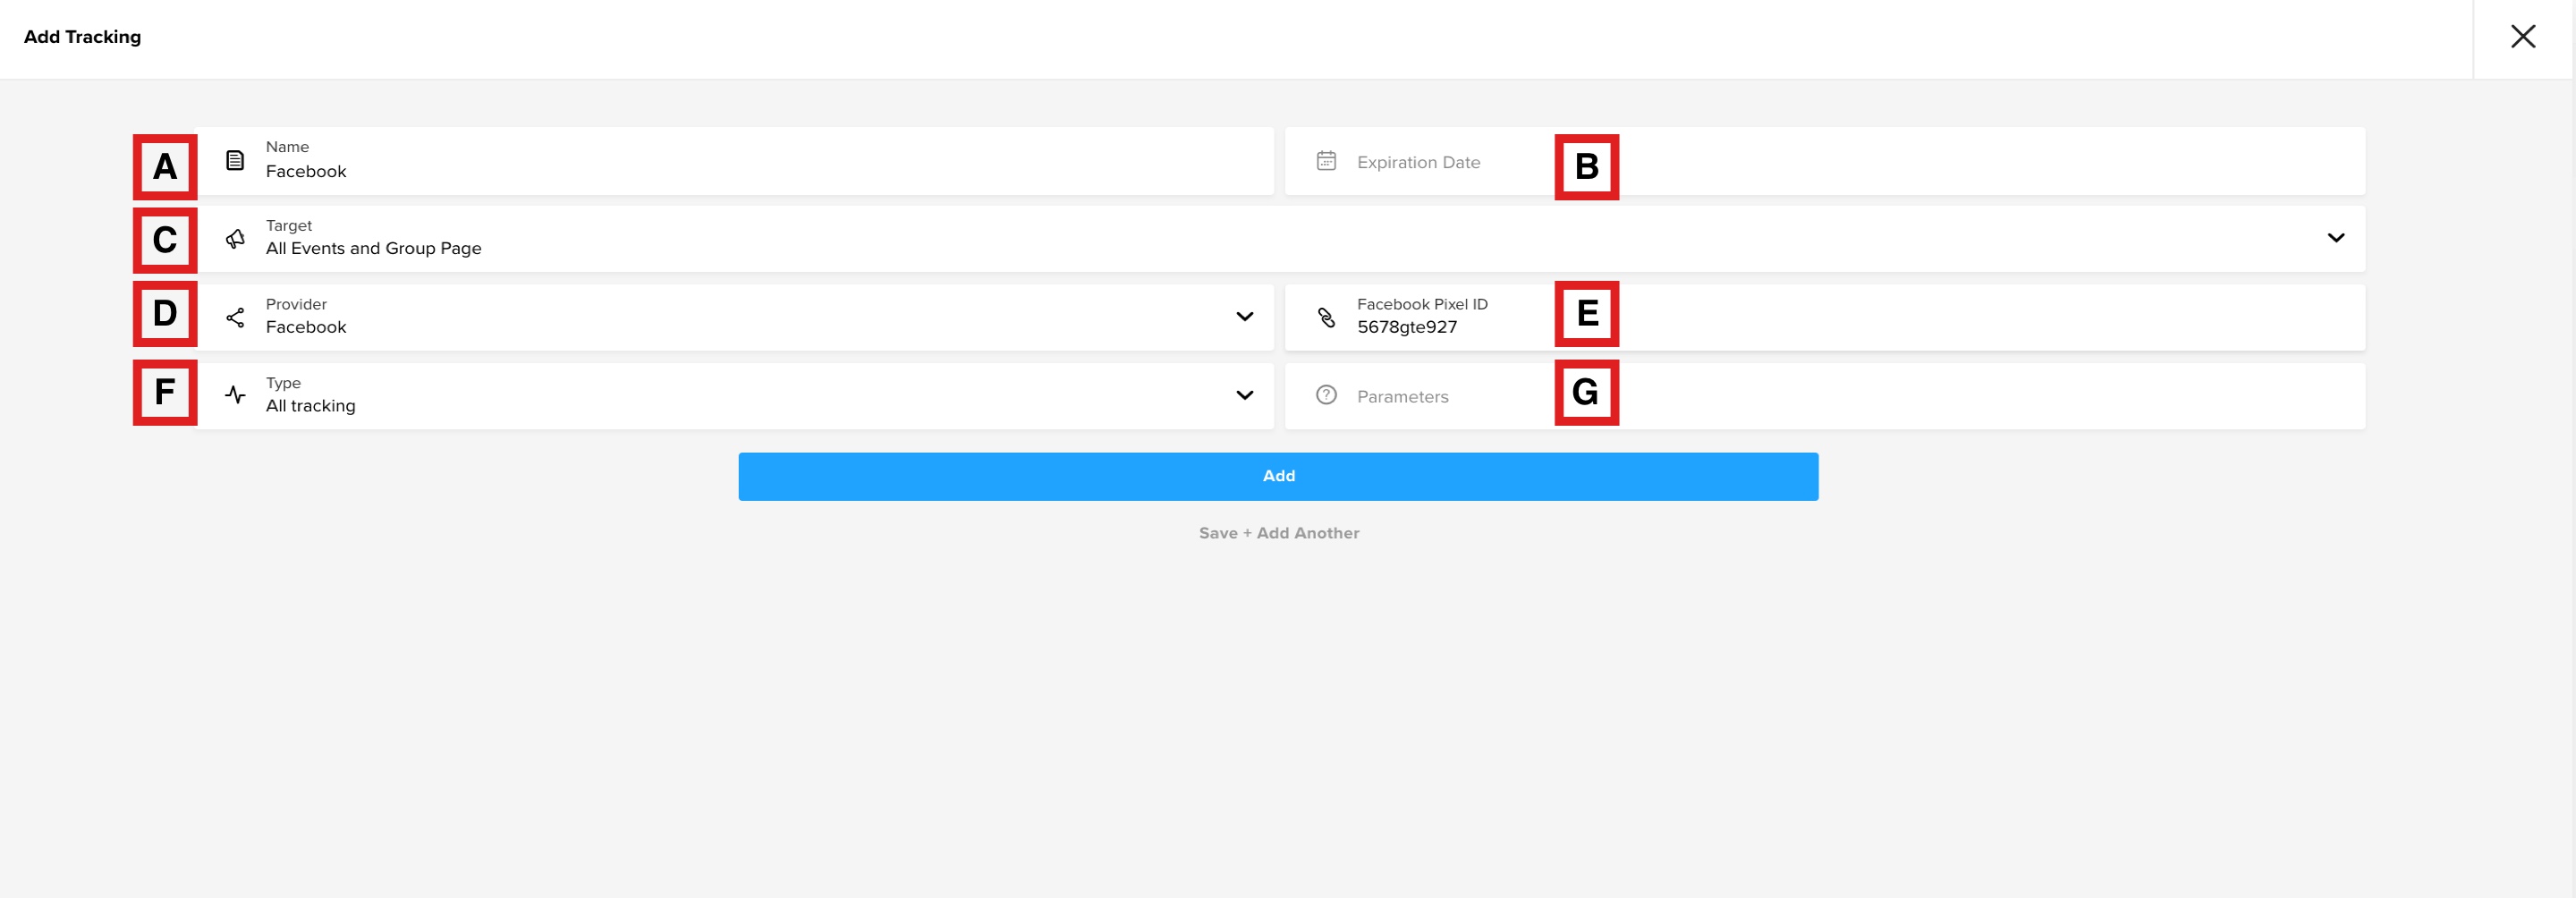
Task: Expand the Target dropdown chevron
Action: pos(2335,238)
